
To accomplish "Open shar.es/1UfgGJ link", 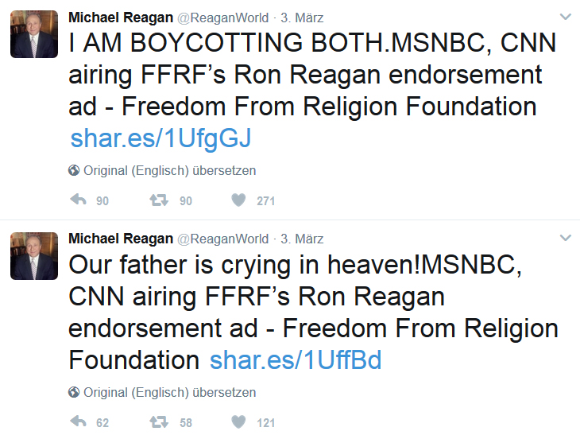I will tap(160, 138).
